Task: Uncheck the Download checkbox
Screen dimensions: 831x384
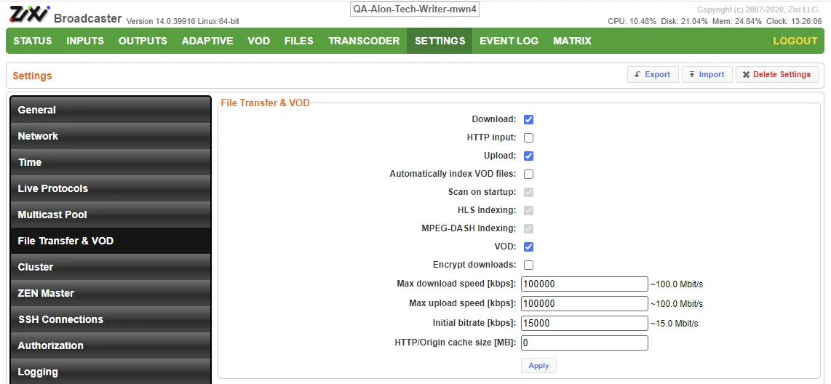Action: (x=528, y=120)
